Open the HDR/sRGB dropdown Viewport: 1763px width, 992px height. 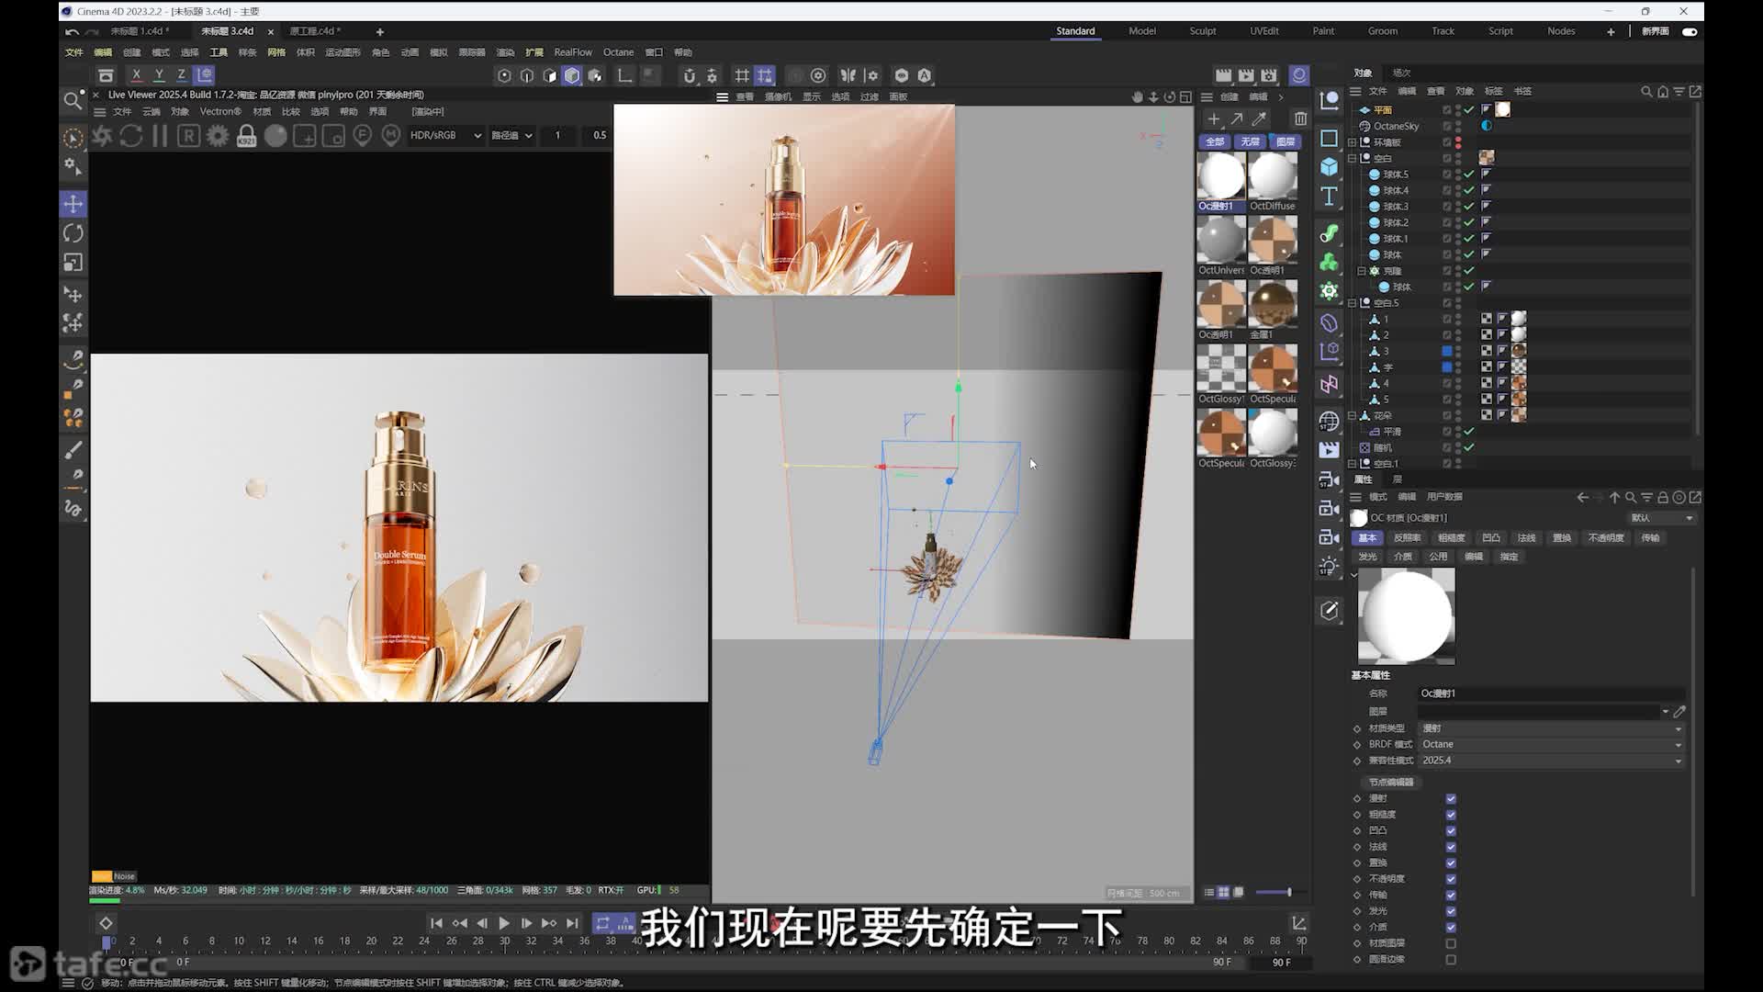click(x=445, y=135)
